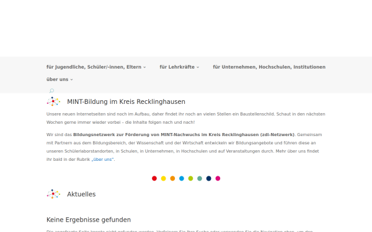Click the 'Aktuelles' heading
Viewport: 372px width, 232px height.
coord(81,194)
